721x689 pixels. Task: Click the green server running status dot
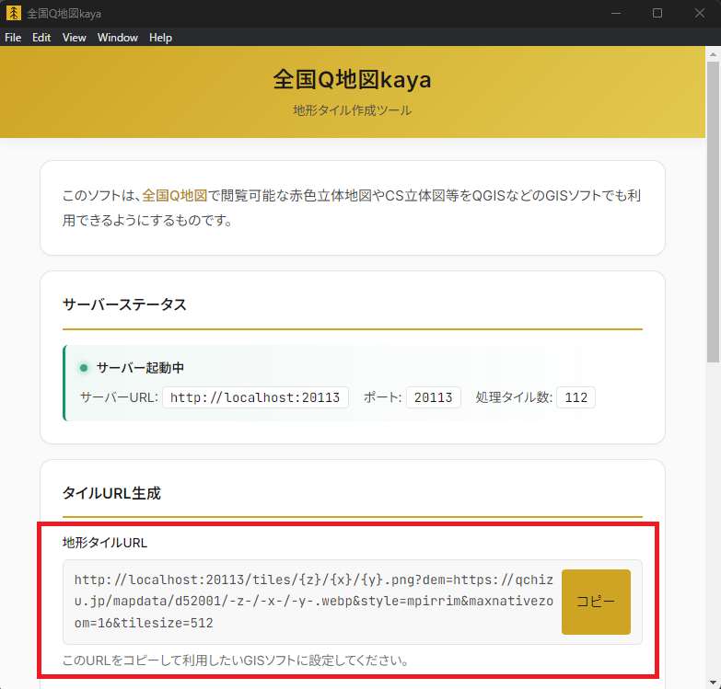[84, 368]
